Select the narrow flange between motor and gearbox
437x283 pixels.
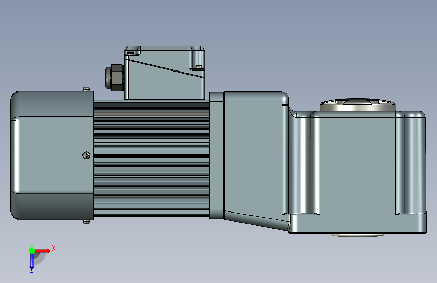217,155
